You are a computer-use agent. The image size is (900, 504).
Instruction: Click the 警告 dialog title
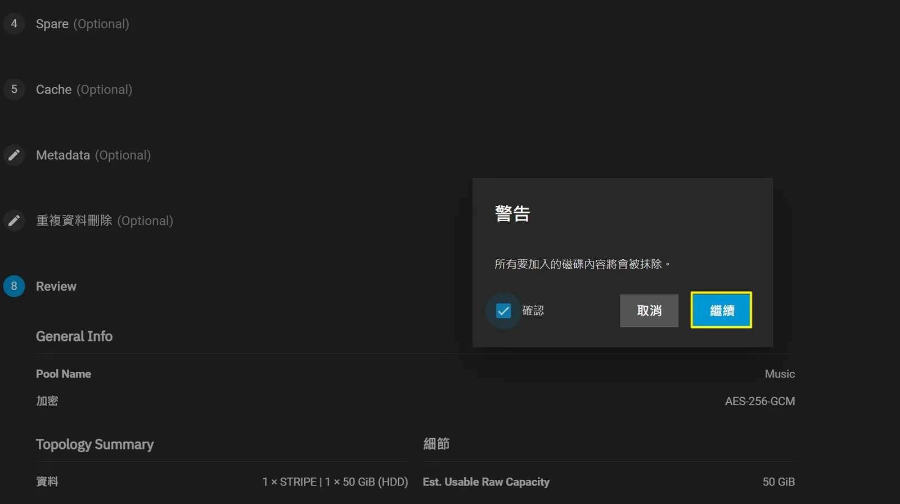pos(512,213)
